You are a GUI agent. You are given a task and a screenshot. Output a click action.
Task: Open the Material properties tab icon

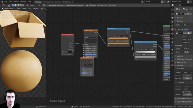[172, 61]
